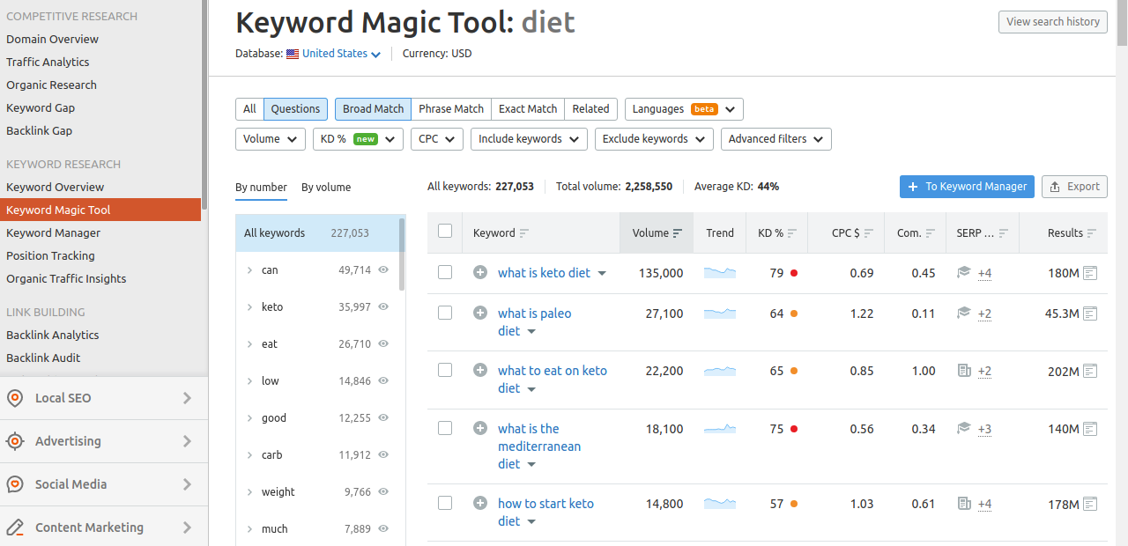Open SERP results icon for 'what is paleo diet'
1128x546 pixels.
click(x=1090, y=314)
